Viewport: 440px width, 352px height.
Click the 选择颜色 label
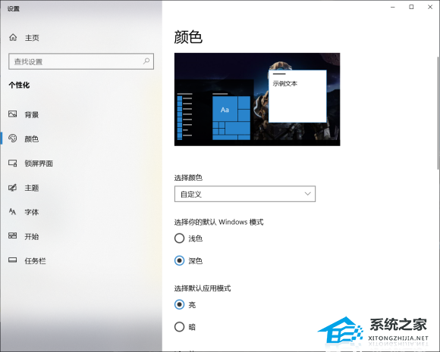(x=188, y=178)
